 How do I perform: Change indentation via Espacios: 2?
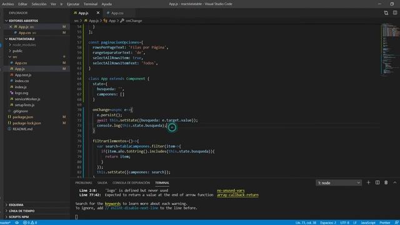point(328,222)
